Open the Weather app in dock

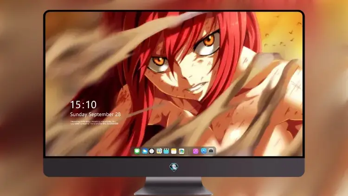click(145, 151)
